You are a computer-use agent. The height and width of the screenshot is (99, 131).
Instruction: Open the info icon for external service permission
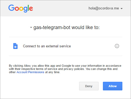(117, 46)
